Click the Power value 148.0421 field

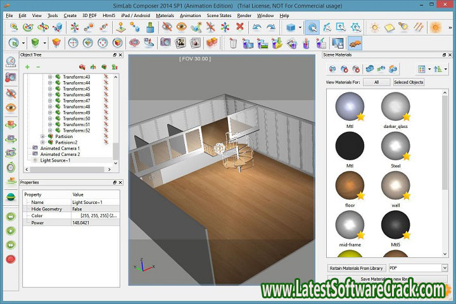pyautogui.click(x=96, y=223)
